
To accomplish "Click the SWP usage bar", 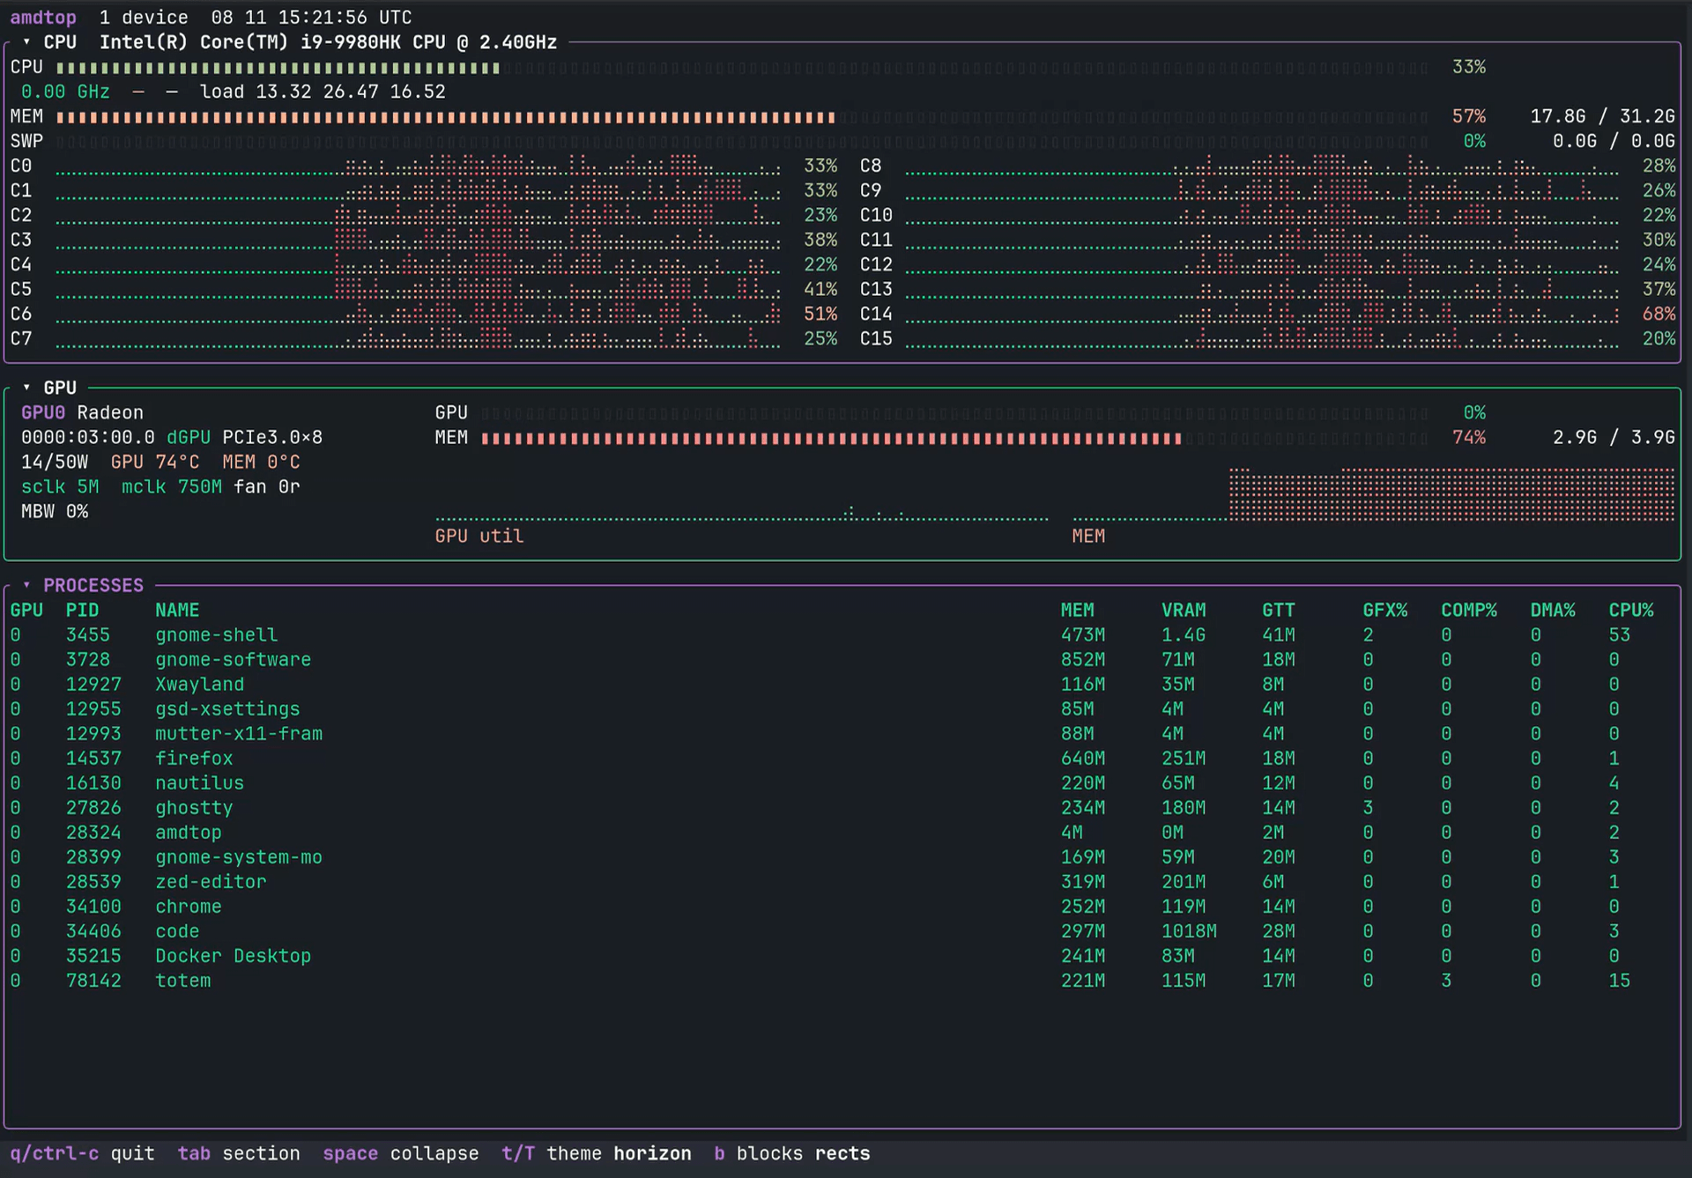I will click(742, 141).
